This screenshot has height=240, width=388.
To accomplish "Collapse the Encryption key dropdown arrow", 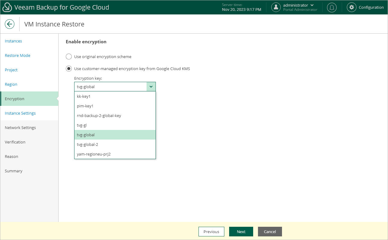I will 151,87.
